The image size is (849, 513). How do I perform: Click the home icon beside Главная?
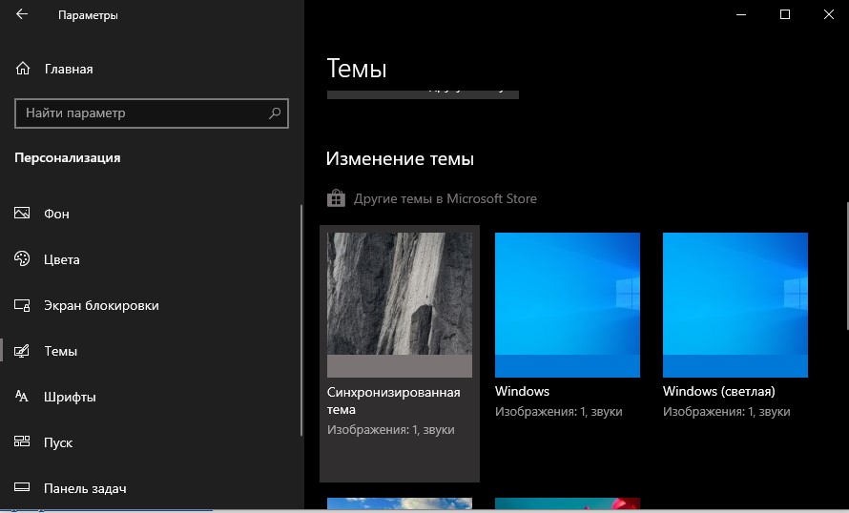[23, 69]
